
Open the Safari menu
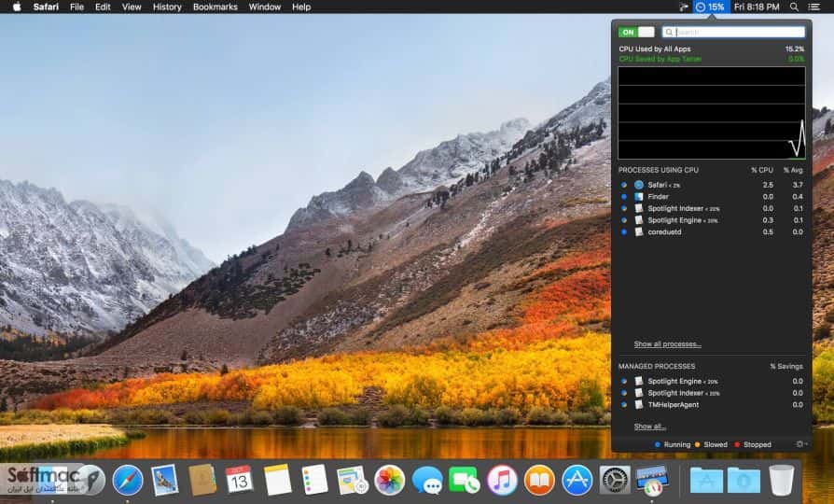point(46,7)
